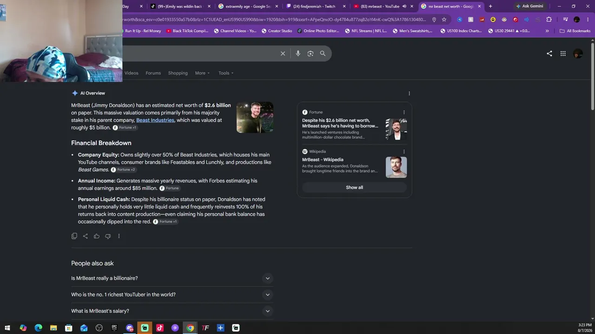The height and width of the screenshot is (334, 595).
Task: Switch to the Videos search tab
Action: point(131,73)
